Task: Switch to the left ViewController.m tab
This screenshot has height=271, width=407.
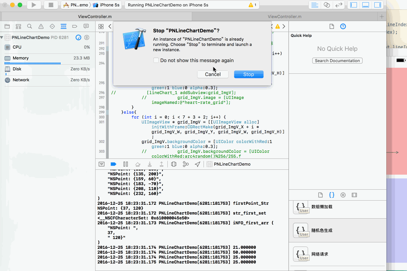Action: [x=95, y=17]
